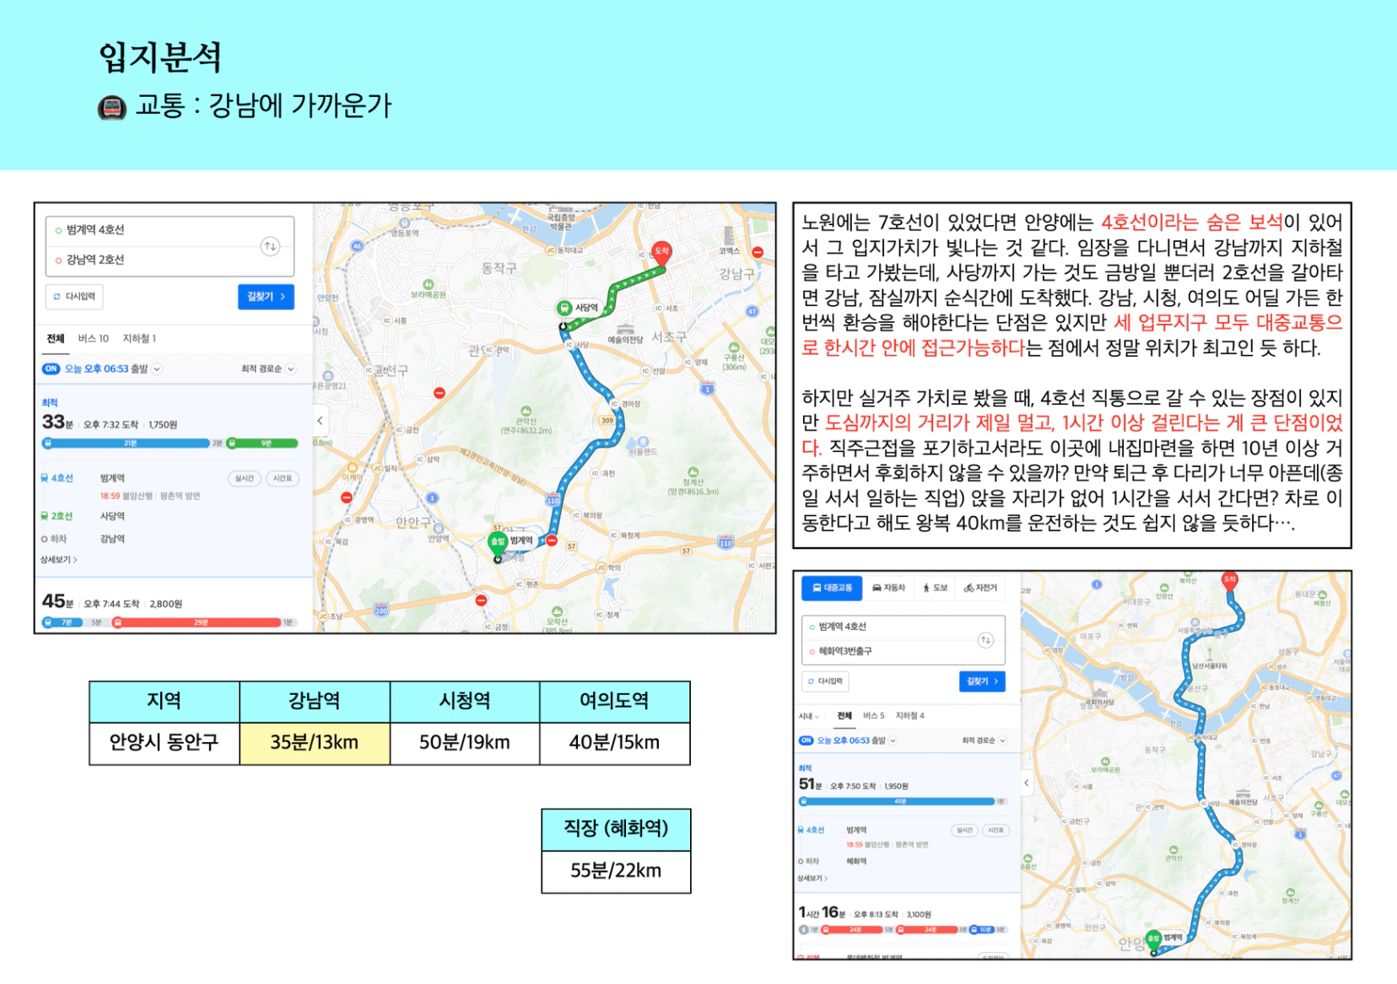Expand 상세보기 for the 33분 route
Screen dimensions: 1397x984
tap(58, 560)
